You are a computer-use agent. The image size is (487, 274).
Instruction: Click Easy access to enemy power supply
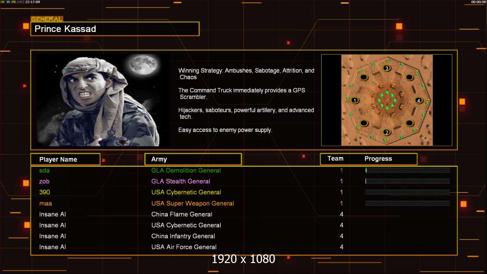(225, 130)
